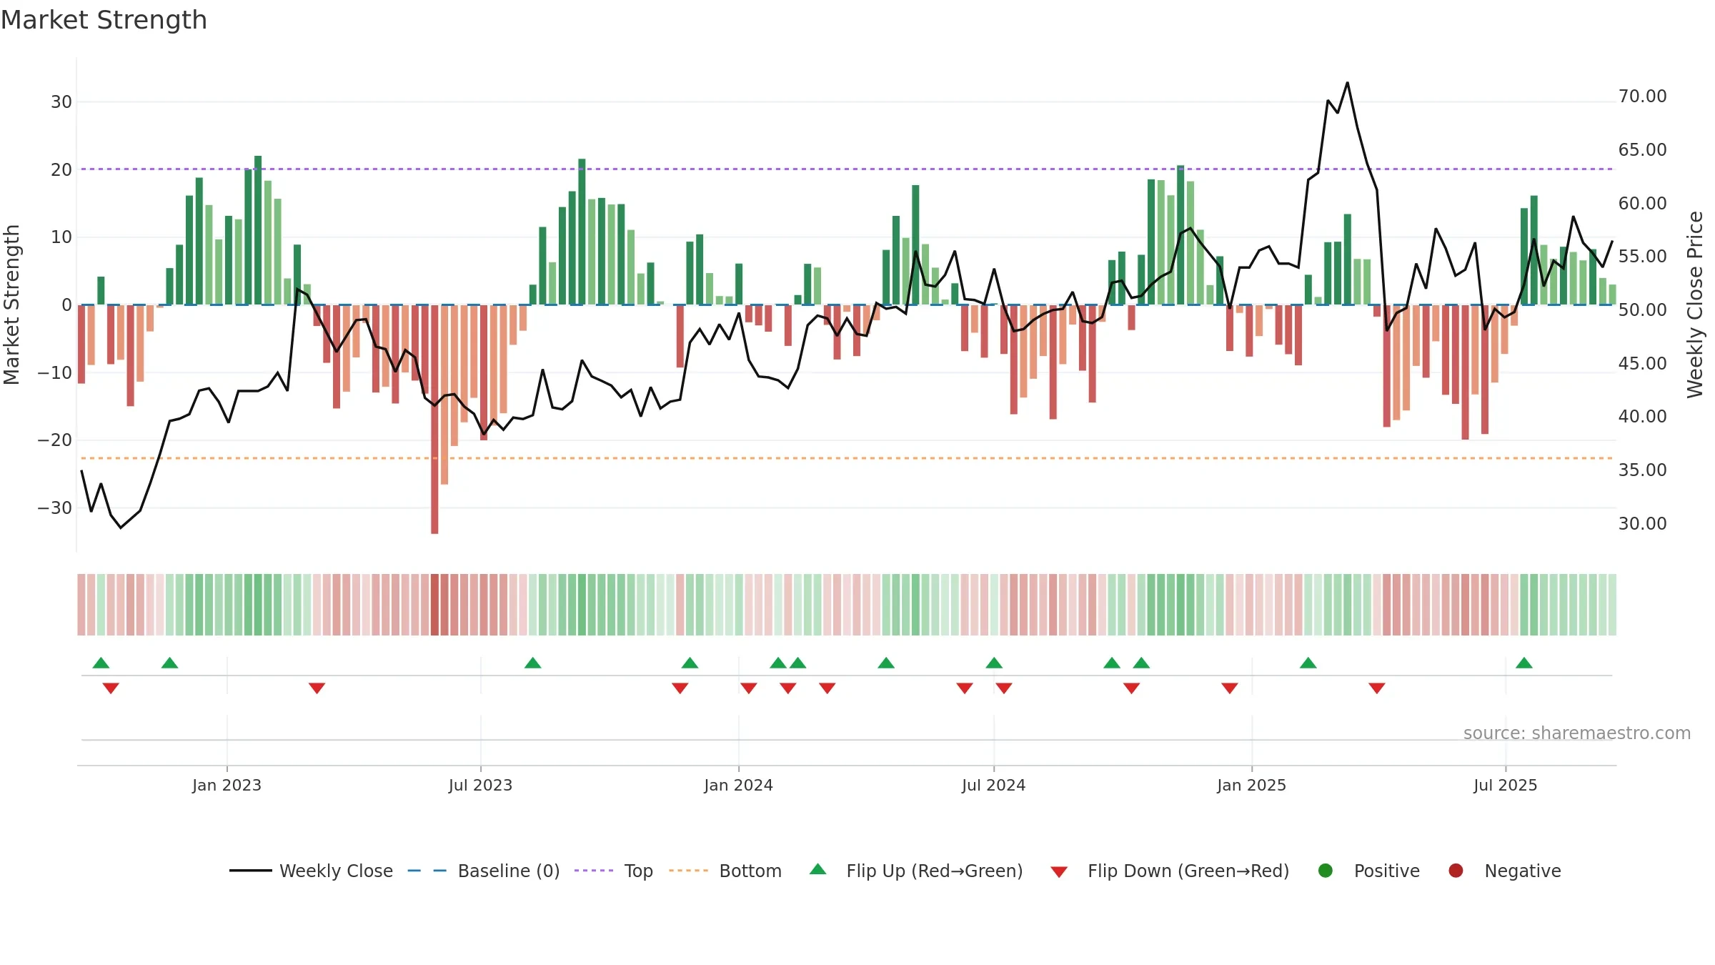
Task: Click the darkest red cell in the heat strip
Action: point(434,605)
